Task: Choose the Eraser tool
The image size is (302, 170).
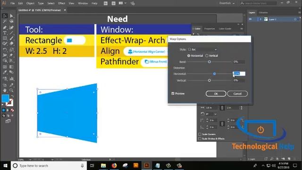Action: tap(11, 43)
